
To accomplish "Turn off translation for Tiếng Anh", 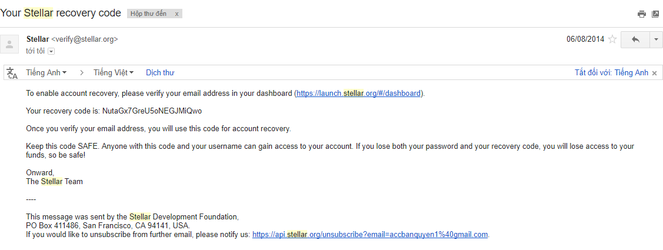I will 611,72.
